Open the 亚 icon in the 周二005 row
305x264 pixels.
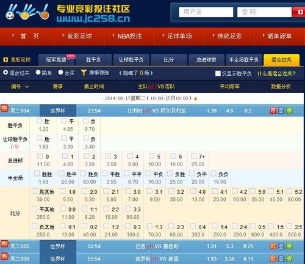pos(281,246)
